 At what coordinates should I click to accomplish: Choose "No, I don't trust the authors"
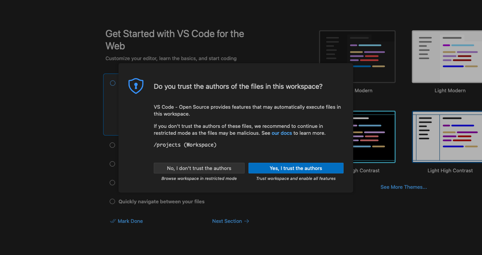[199, 168]
